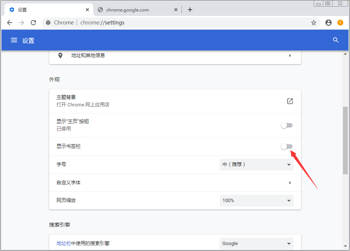Open the 网页缩放 zoom dropdown

click(x=256, y=200)
